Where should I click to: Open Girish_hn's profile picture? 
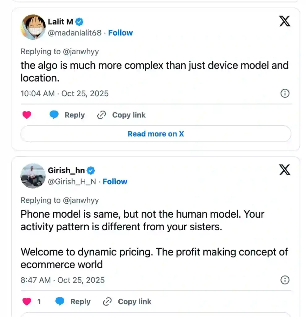[x=33, y=176]
